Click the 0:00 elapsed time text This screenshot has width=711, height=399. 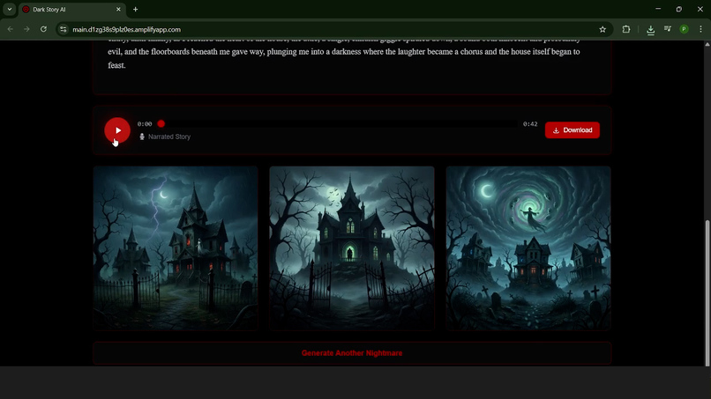(x=145, y=123)
